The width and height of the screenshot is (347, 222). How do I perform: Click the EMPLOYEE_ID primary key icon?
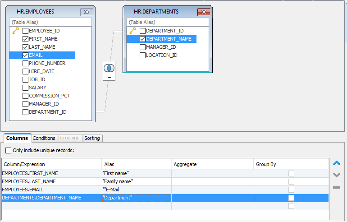(15, 31)
